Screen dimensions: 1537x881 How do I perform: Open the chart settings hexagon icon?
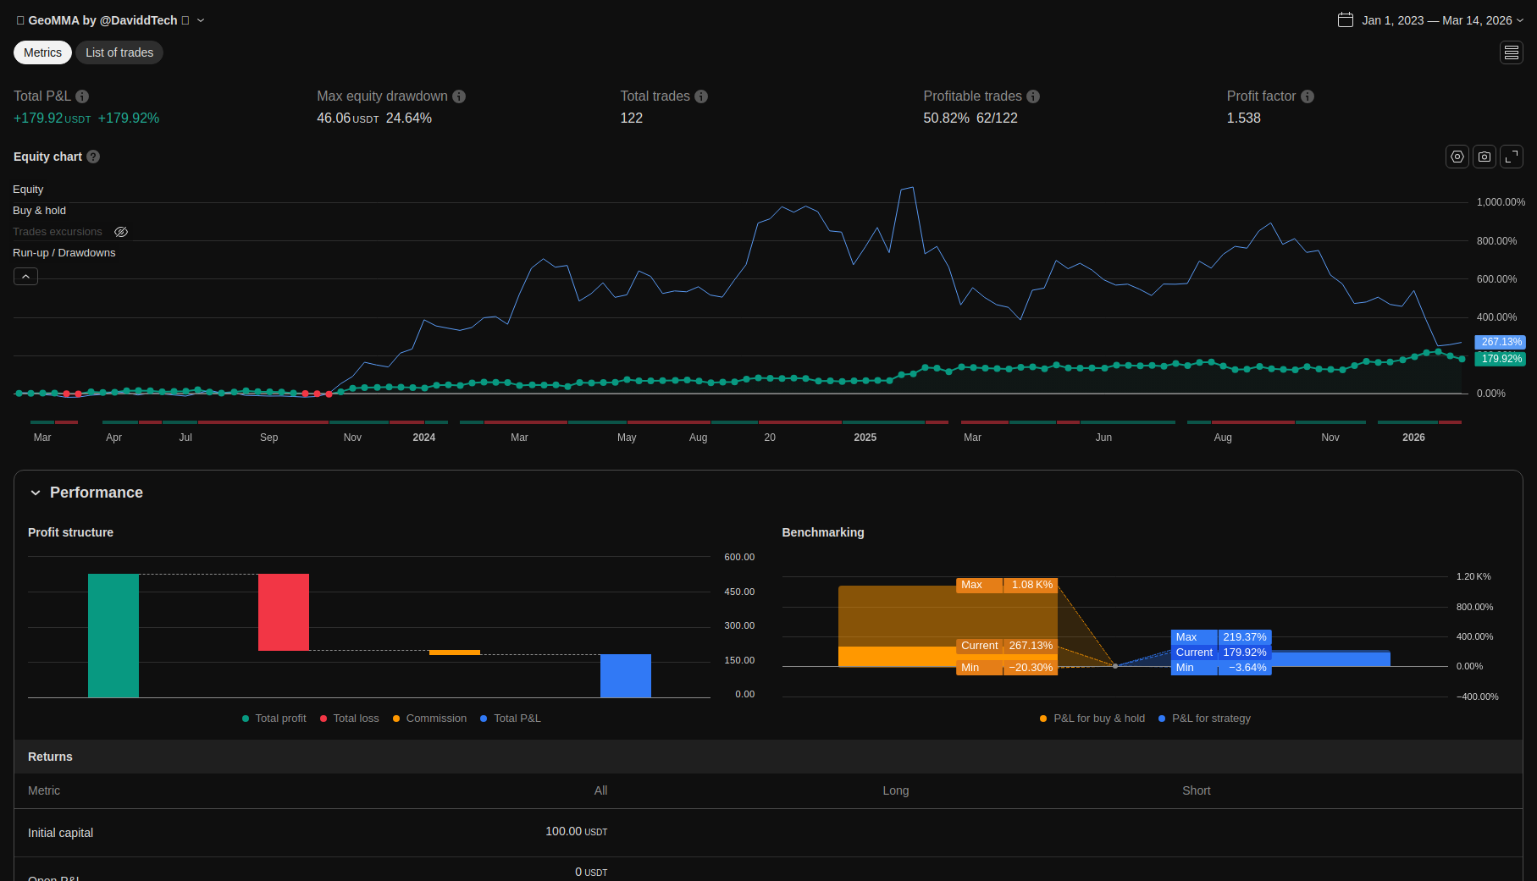click(1457, 157)
